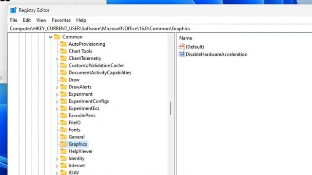
Task: Click the Experiment folder icon
Action: pos(63,94)
